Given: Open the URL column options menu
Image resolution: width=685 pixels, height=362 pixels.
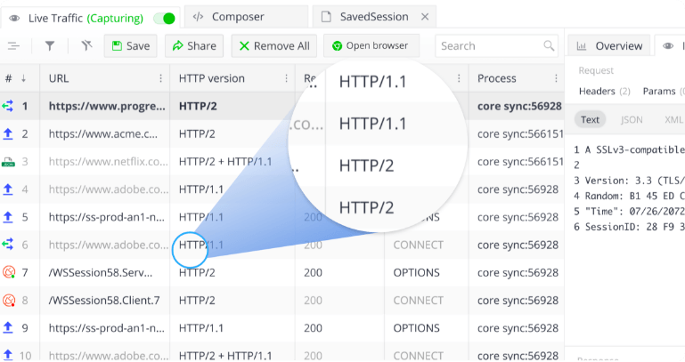Looking at the screenshot, I should click(160, 78).
